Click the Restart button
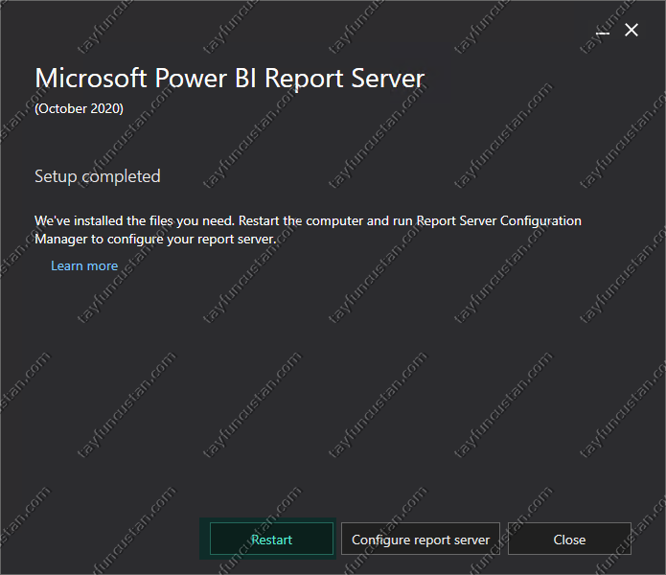The image size is (666, 575). (x=271, y=539)
